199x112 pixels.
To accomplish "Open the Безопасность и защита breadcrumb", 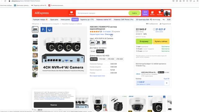I will 51,24.
